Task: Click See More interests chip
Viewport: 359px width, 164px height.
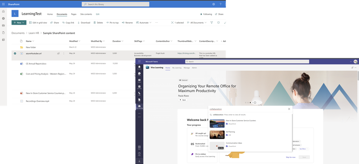Action: coord(303,149)
